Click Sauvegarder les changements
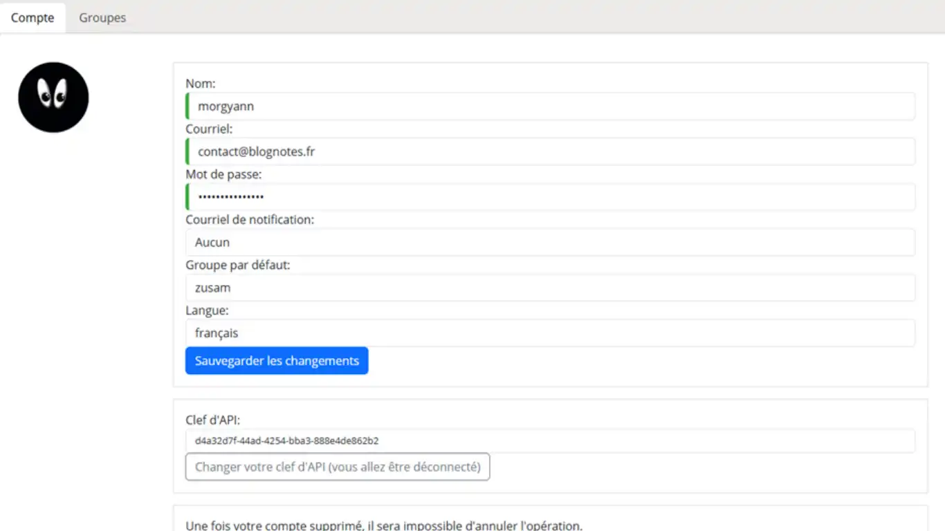 coord(276,360)
